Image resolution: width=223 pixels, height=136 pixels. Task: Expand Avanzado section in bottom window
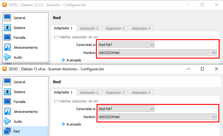click(72, 124)
